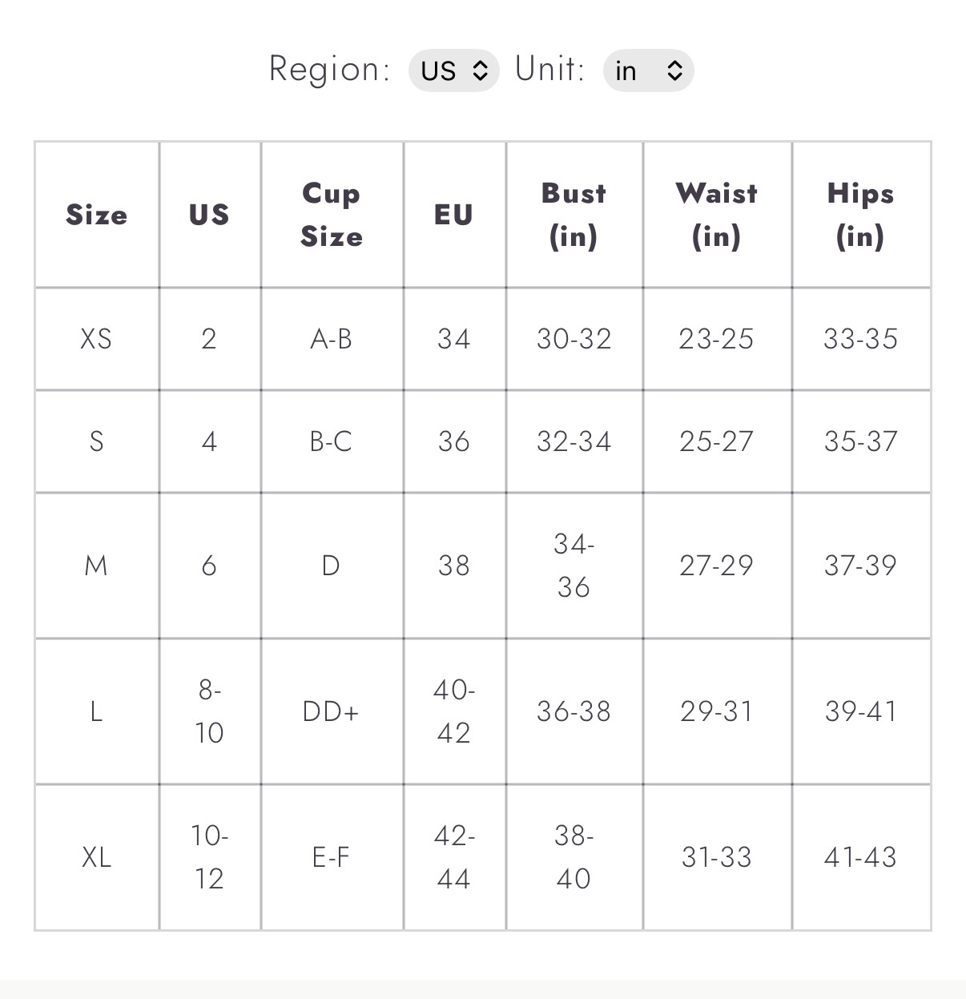Screen dimensions: 966x999
Task: Click the US column header
Action: tap(209, 215)
